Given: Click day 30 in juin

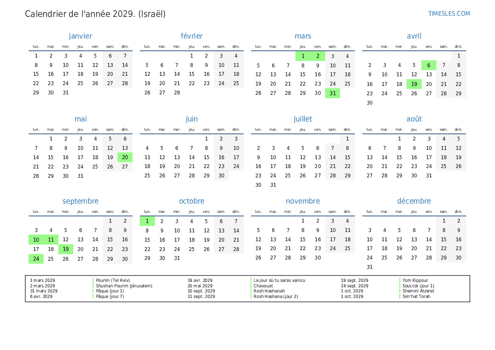Looking at the screenshot, I should 221,176.
